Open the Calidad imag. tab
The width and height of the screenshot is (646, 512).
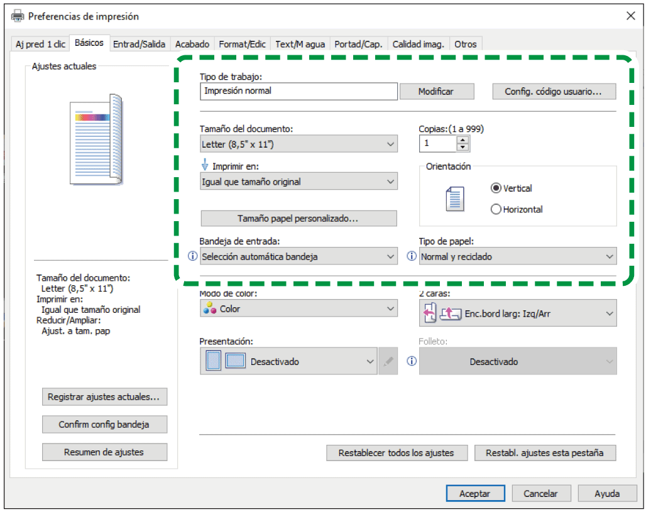tap(418, 44)
